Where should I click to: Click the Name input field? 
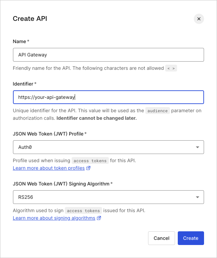coord(108,55)
